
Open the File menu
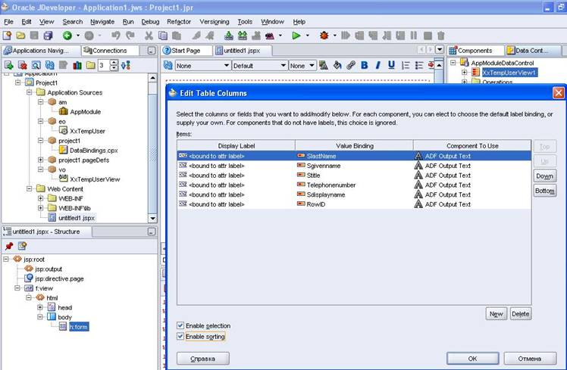[x=8, y=22]
